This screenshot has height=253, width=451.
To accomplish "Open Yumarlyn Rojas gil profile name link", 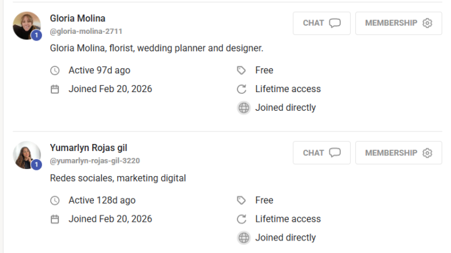I will (x=88, y=148).
